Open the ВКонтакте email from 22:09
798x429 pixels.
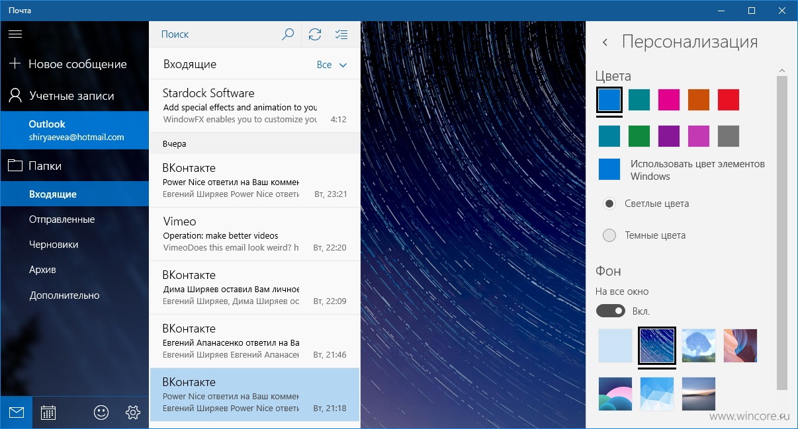(255, 288)
